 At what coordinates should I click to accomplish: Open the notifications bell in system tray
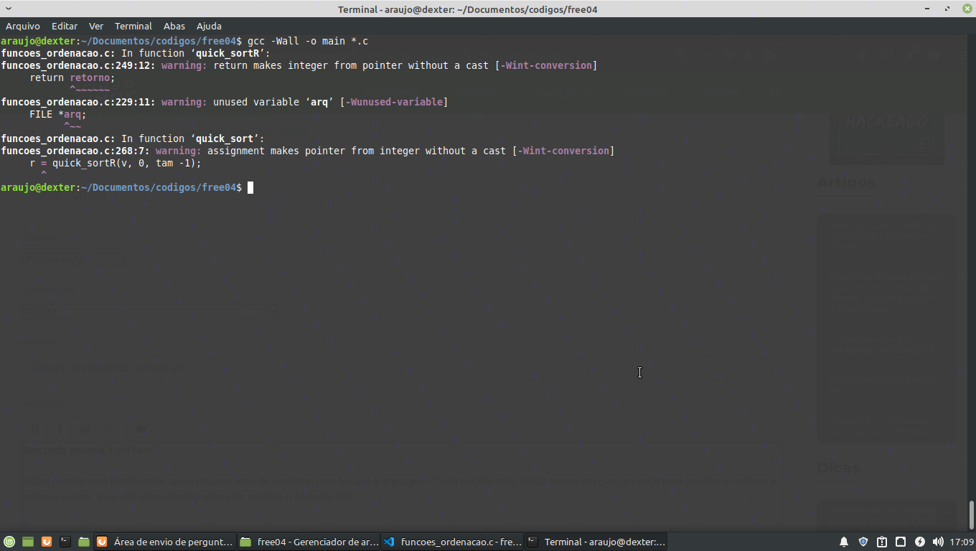click(844, 542)
